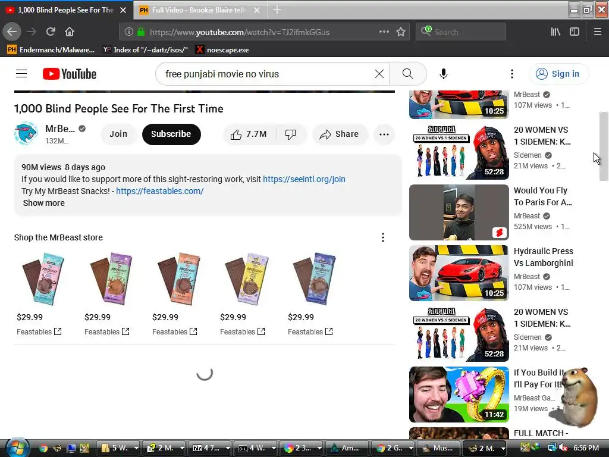This screenshot has width=609, height=457.
Task: Open Shop the MrBeast store options menu
Action: click(x=383, y=237)
